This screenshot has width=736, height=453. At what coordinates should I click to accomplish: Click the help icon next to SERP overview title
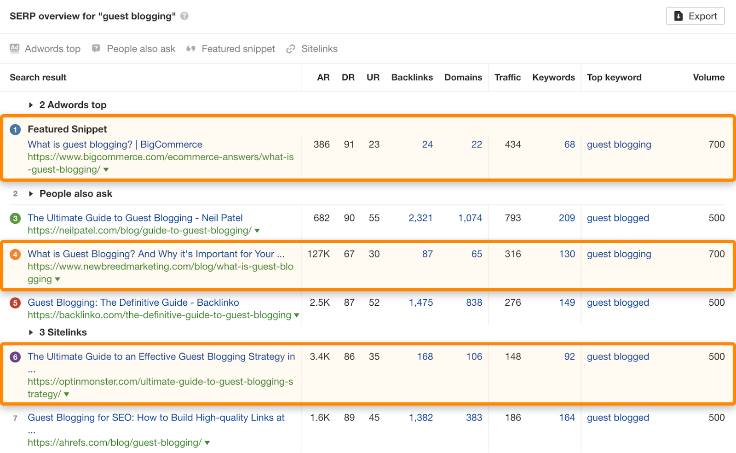(184, 16)
